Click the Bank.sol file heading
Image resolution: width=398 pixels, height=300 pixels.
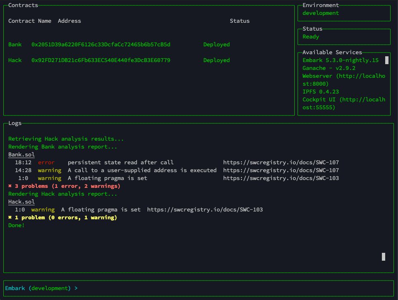coord(21,155)
